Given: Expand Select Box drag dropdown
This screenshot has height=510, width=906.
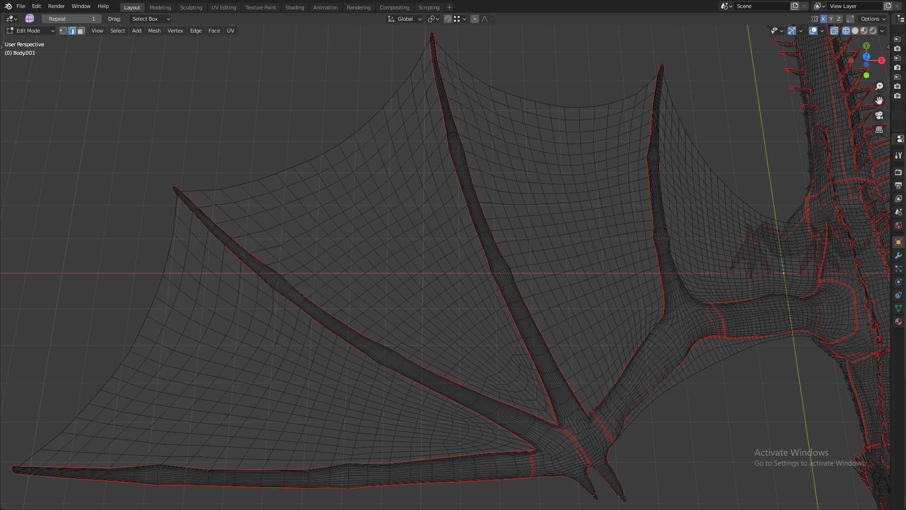Looking at the screenshot, I should (x=150, y=19).
